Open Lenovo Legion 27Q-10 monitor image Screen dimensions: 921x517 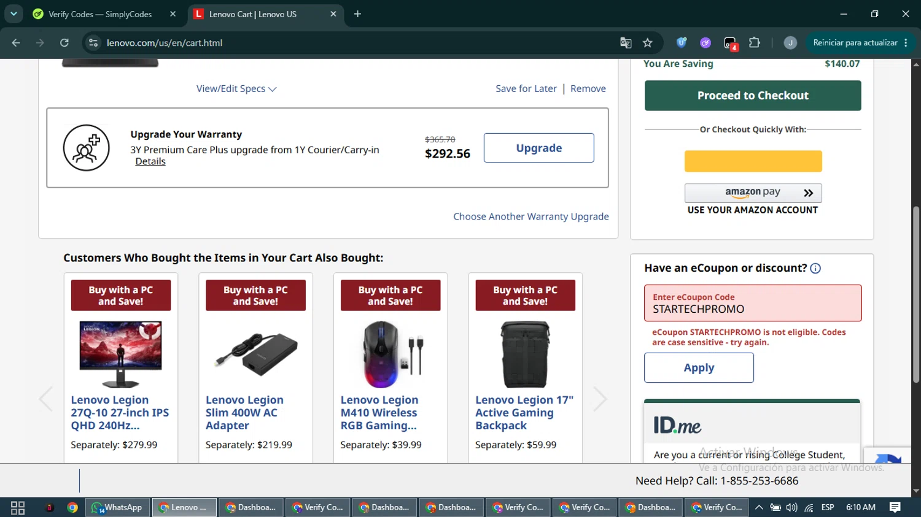[120, 354]
